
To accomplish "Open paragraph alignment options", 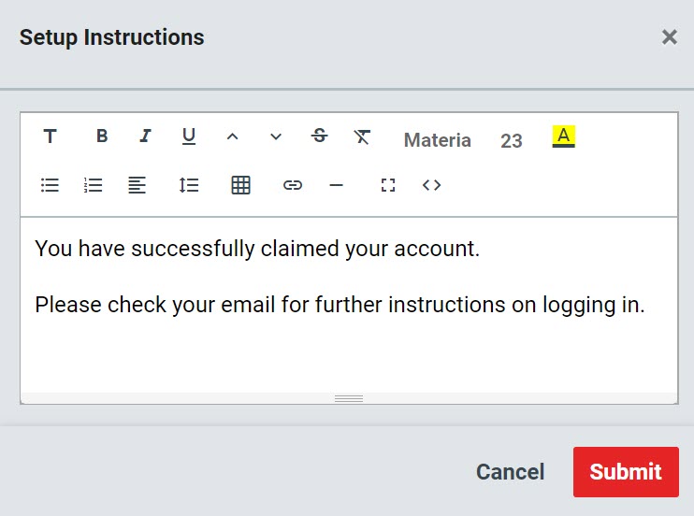I will click(x=137, y=185).
